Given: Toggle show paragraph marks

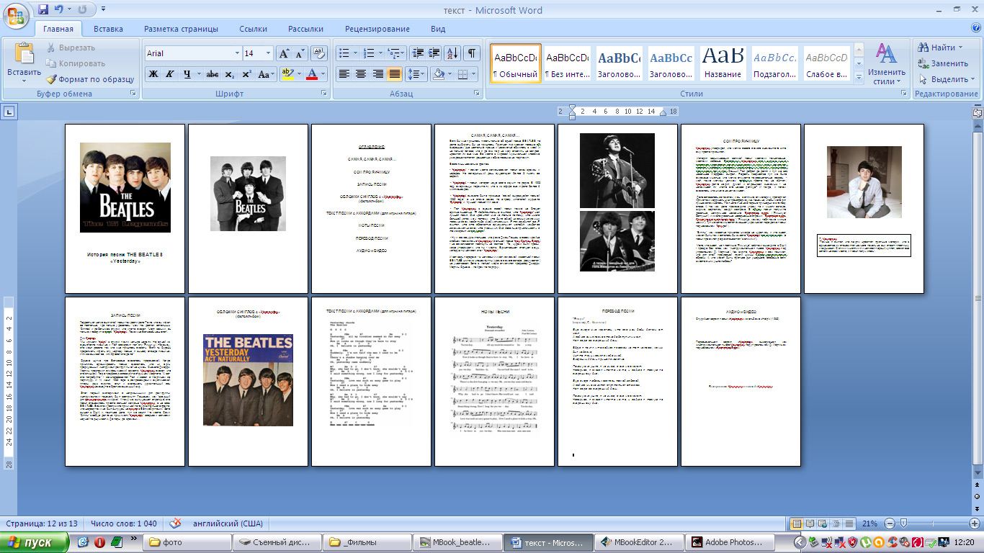Looking at the screenshot, I should 473,53.
